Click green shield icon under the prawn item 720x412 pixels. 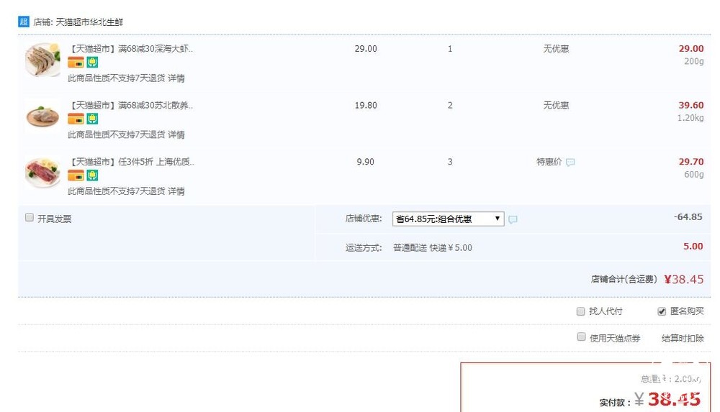tap(92, 62)
